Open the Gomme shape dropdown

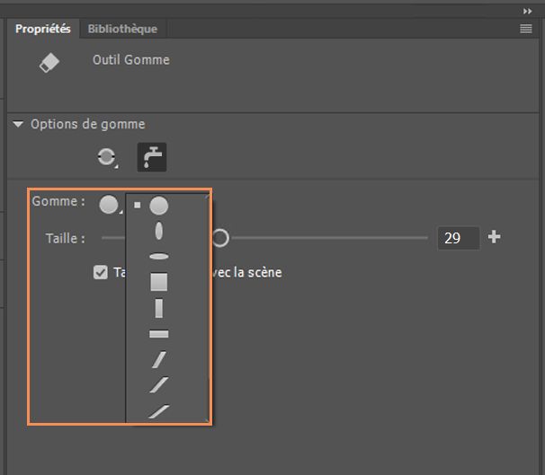110,205
